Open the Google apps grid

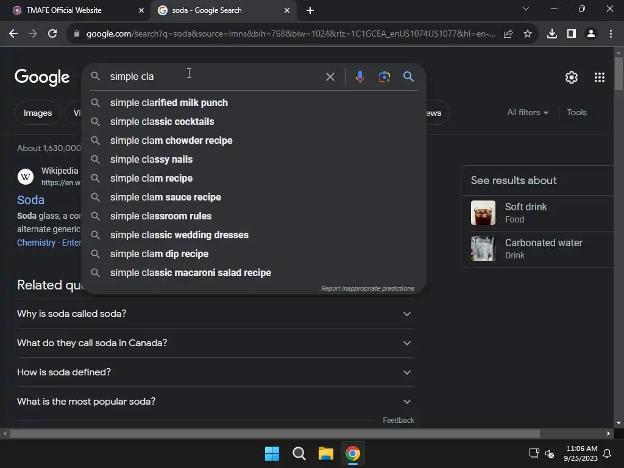pyautogui.click(x=600, y=77)
